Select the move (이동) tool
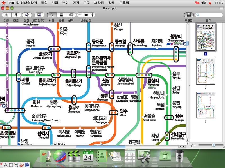Screen dimensions: 225x168 pyautogui.click(x=52, y=15)
